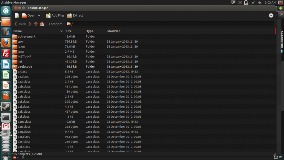The image size is (284, 160).
Task: Open the Open button's recent archives dropdown arrow
Action: (39, 16)
